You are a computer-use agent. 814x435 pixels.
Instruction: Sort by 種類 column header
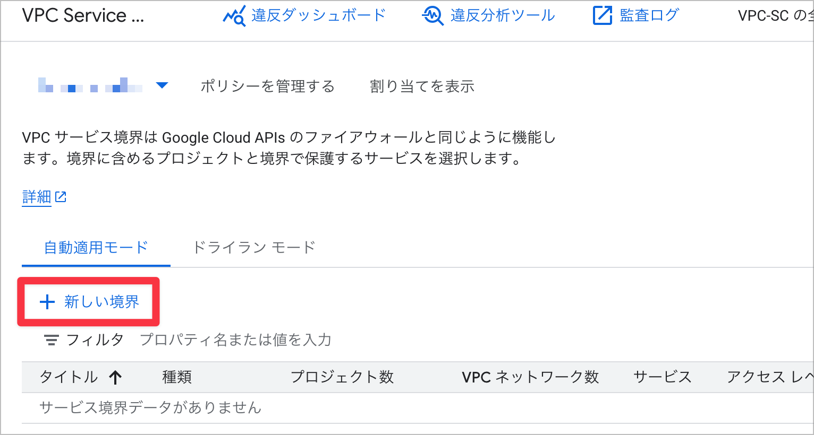click(177, 377)
